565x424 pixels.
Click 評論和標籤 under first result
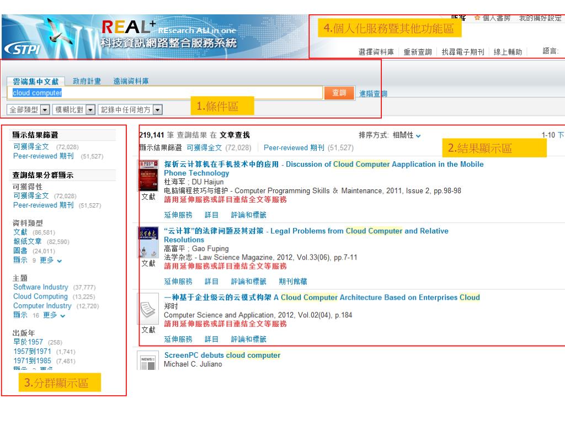click(x=249, y=215)
